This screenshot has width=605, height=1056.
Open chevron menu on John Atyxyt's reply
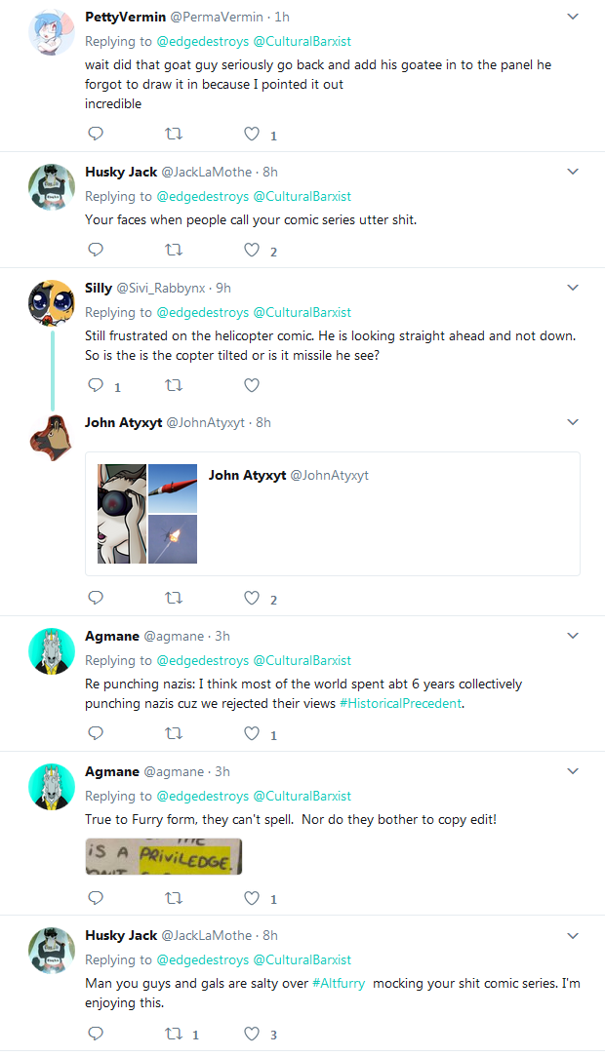tap(573, 422)
